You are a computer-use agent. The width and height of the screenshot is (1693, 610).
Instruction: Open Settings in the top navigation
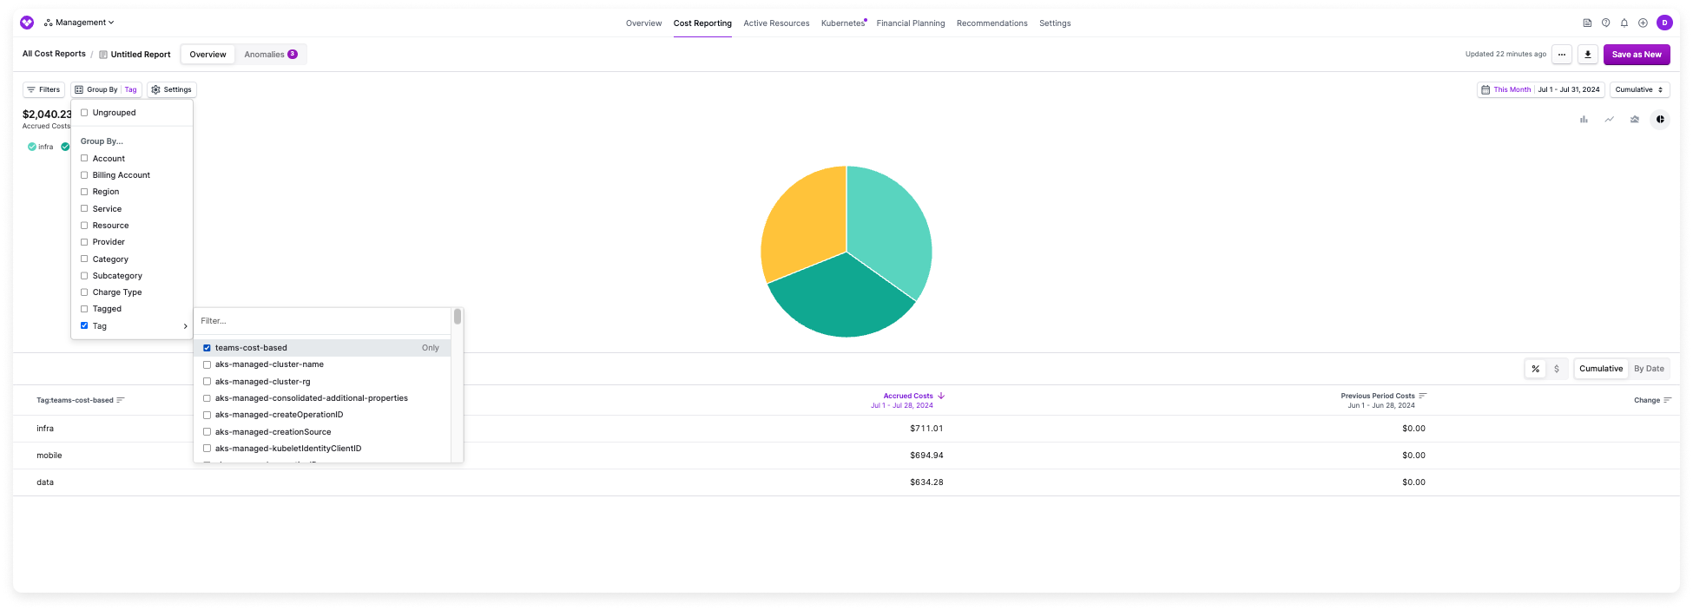pyautogui.click(x=1055, y=23)
